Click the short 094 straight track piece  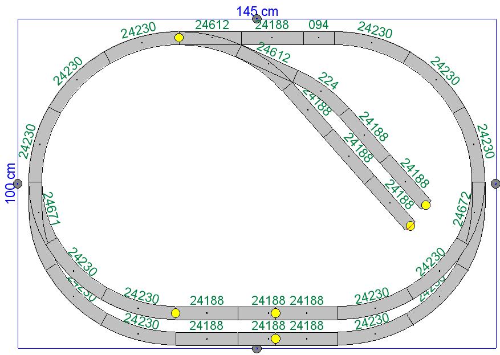pyautogui.click(x=319, y=38)
